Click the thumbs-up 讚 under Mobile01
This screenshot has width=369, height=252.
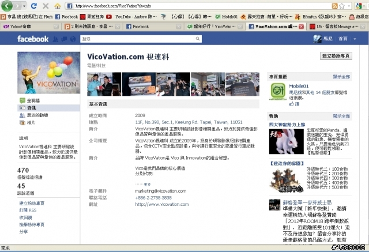[294, 104]
